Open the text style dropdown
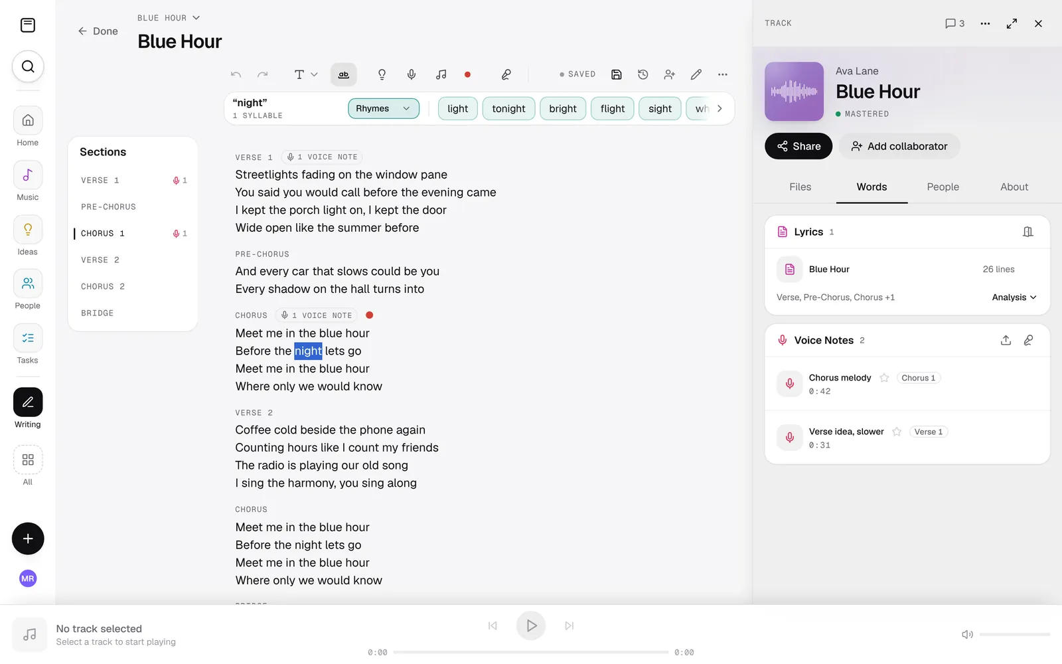1062x664 pixels. click(306, 74)
